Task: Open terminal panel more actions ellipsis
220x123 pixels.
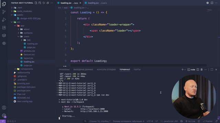Action: [206, 69]
